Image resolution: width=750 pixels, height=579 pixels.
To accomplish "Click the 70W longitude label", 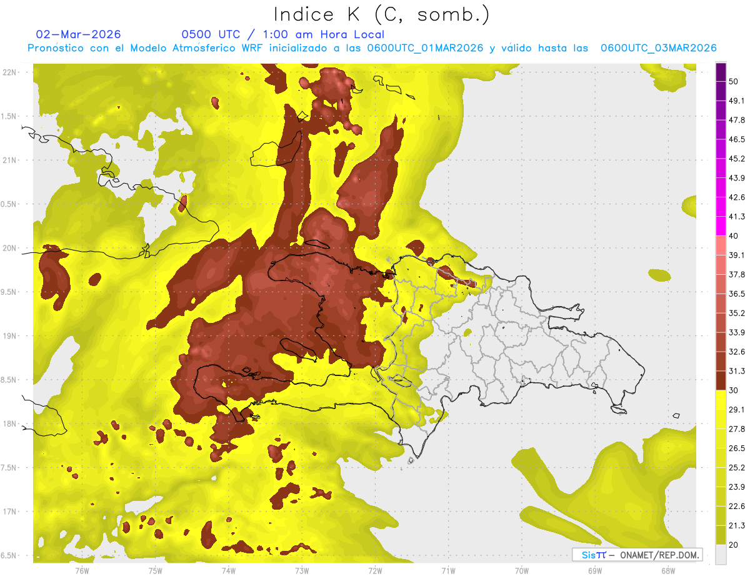I will coord(521,570).
